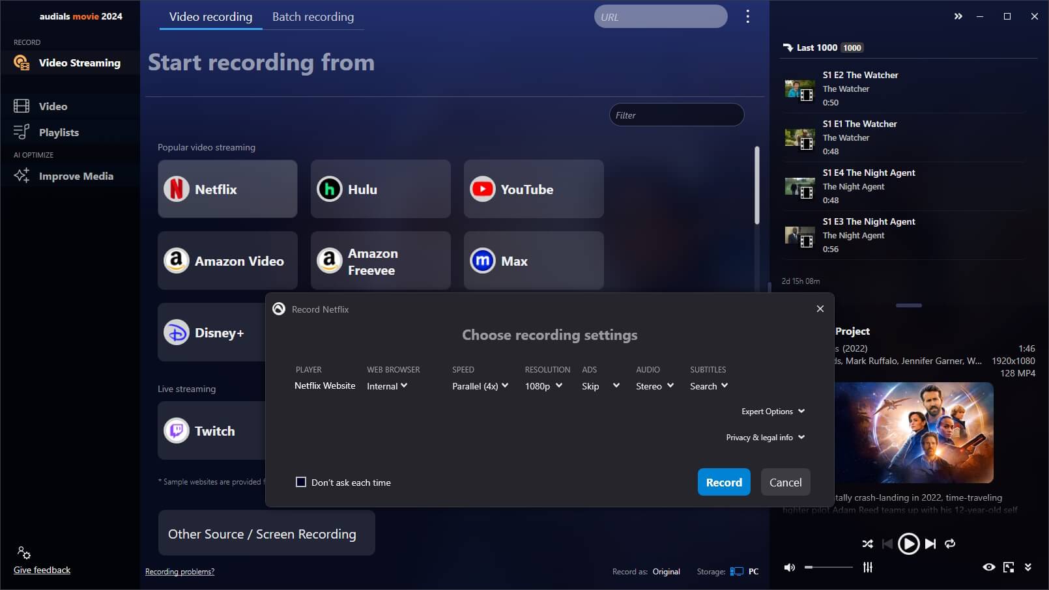Choose the Netflix streaming tile
1049x590 pixels.
[x=227, y=189]
